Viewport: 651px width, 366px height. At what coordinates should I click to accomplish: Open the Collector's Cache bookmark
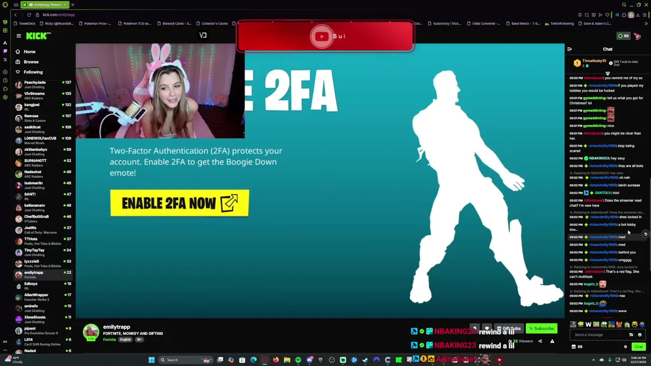coord(212,23)
